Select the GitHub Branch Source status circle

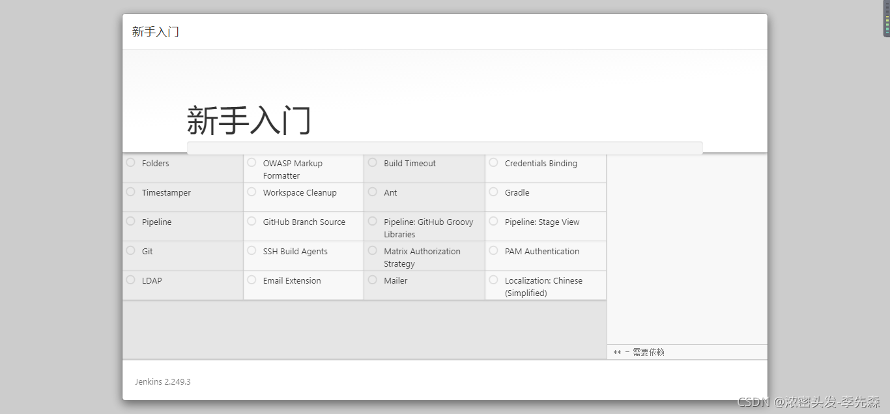[x=251, y=221]
